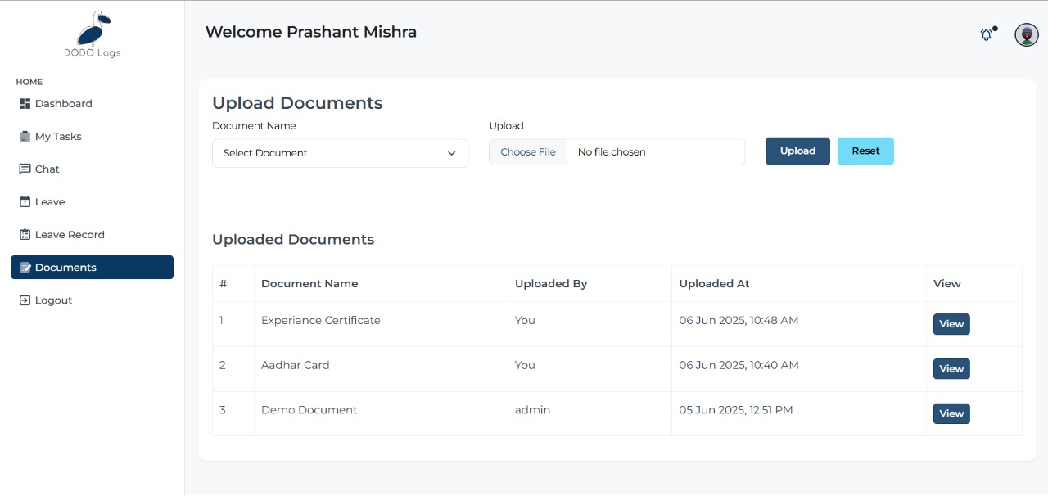Open Chat via its speech-bubble icon
This screenshot has width=1048, height=496.
pos(25,169)
